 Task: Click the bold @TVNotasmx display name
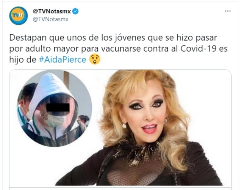point(52,11)
